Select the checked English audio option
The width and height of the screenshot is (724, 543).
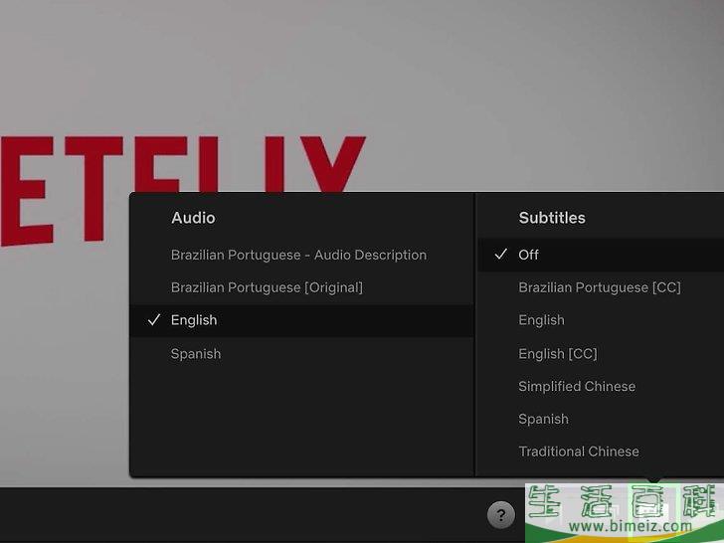(x=302, y=320)
